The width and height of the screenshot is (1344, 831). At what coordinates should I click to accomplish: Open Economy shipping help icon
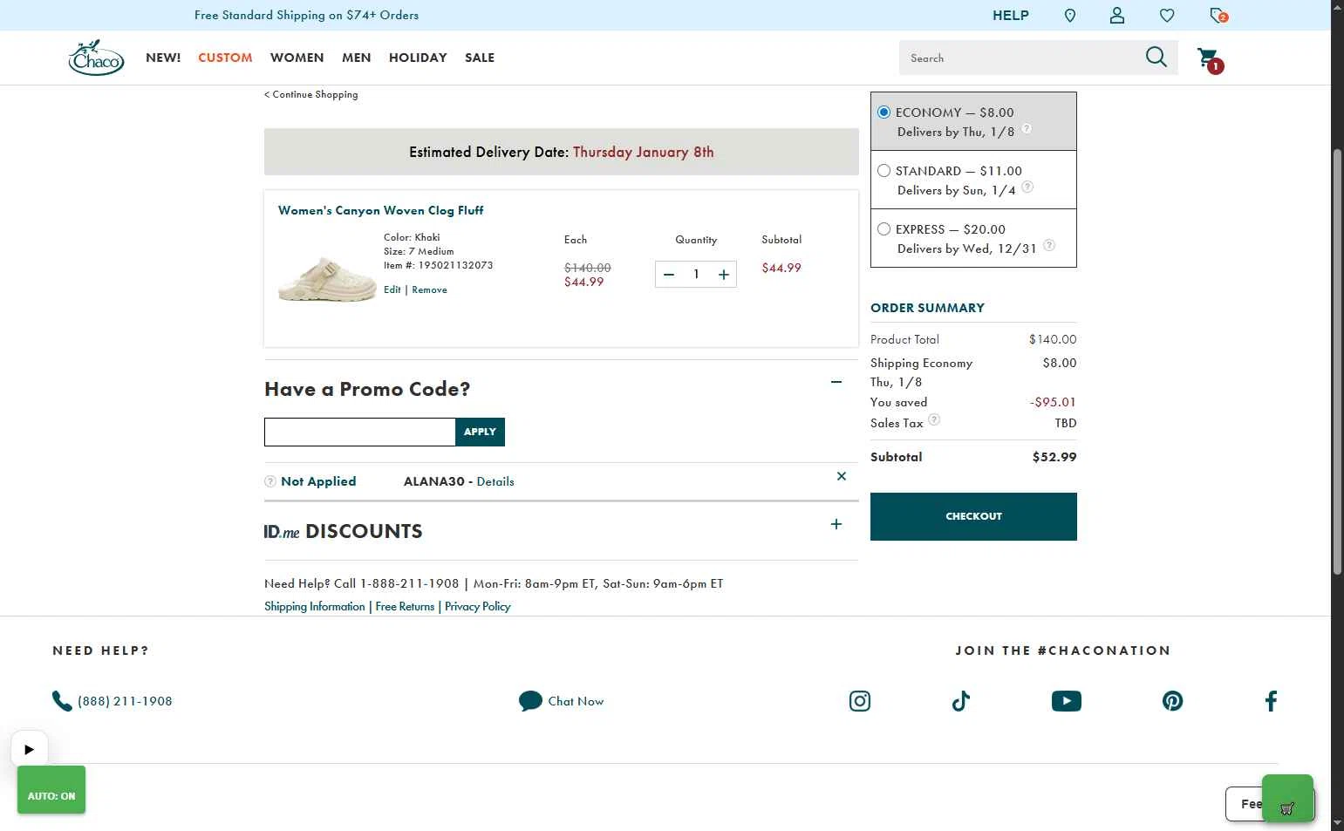(1027, 128)
